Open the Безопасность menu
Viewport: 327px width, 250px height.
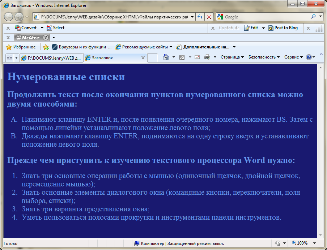pyautogui.click(x=264, y=57)
